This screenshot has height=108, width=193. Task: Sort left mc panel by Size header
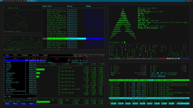[x=29, y=59]
